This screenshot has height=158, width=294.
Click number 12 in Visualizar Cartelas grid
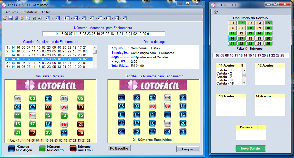[x=33, y=116]
